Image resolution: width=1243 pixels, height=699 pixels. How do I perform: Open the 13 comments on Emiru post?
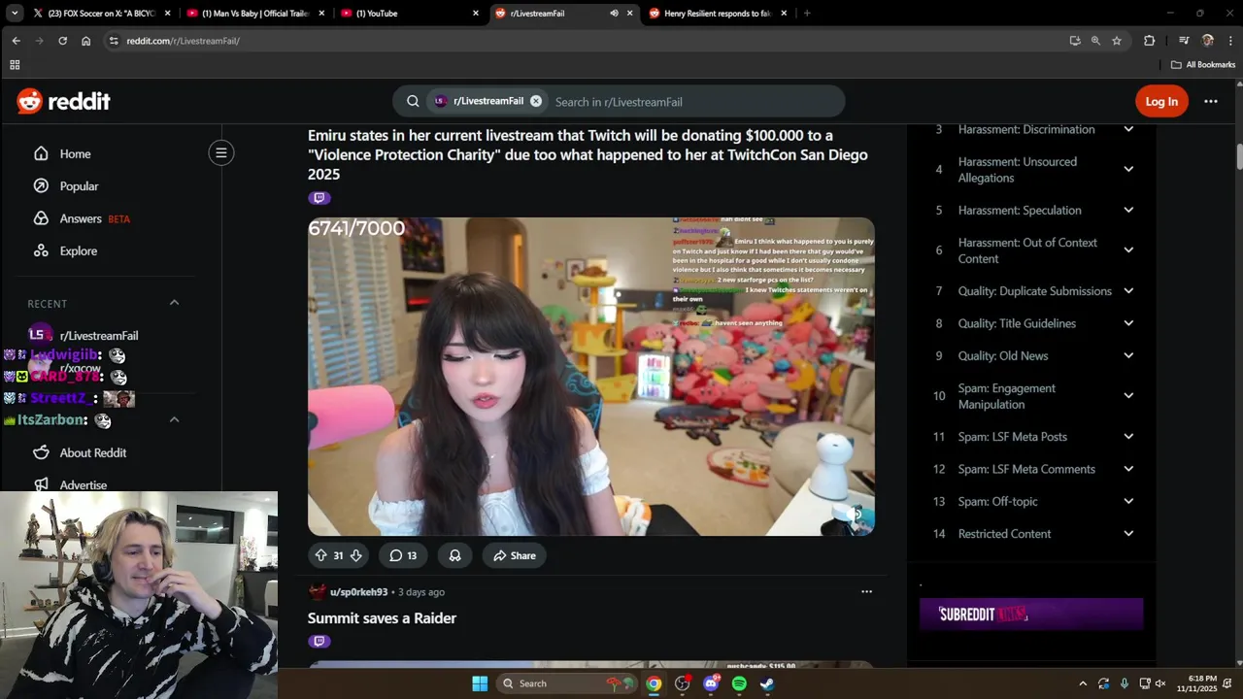click(x=403, y=555)
